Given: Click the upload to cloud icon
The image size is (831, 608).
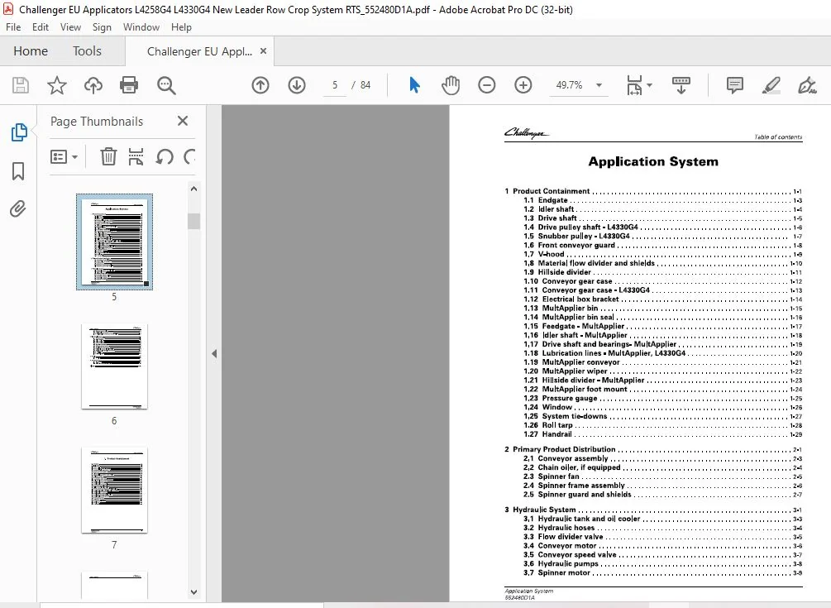Looking at the screenshot, I should pyautogui.click(x=93, y=85).
